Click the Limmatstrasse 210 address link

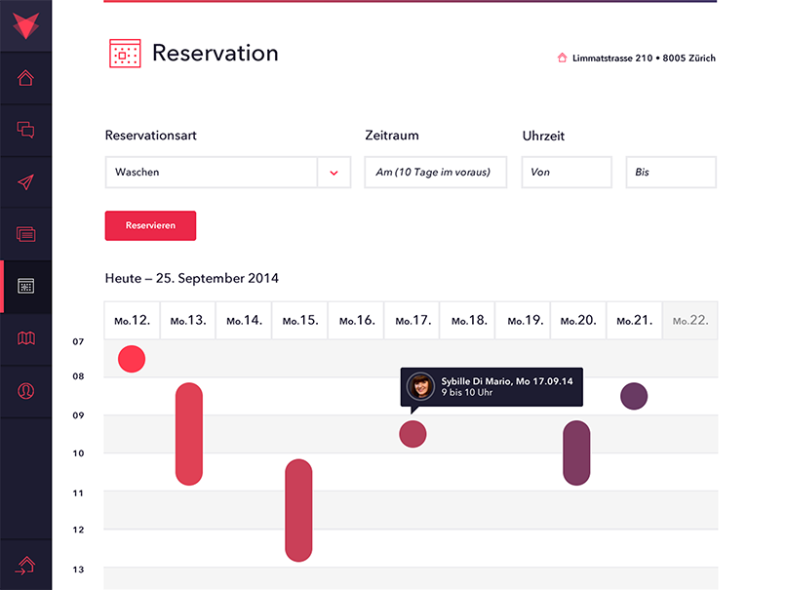[x=636, y=59]
